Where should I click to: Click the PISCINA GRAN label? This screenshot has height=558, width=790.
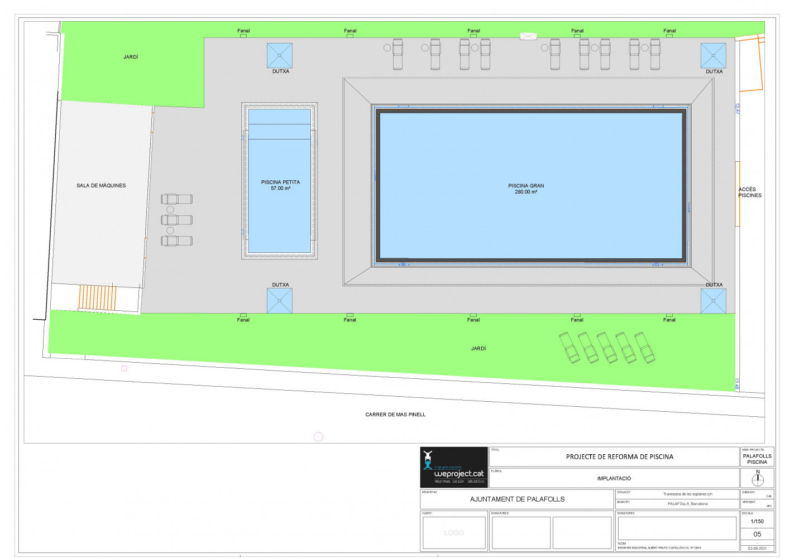(526, 186)
